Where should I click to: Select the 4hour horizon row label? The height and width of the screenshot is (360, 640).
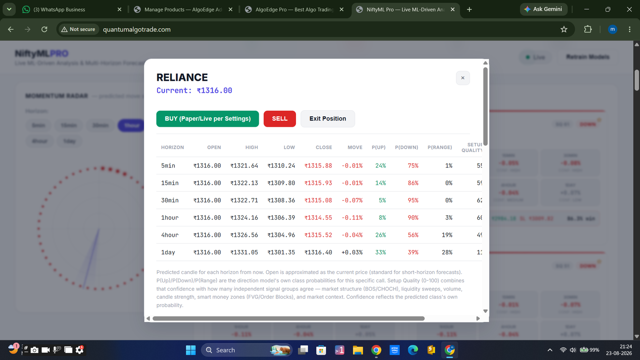point(170,235)
